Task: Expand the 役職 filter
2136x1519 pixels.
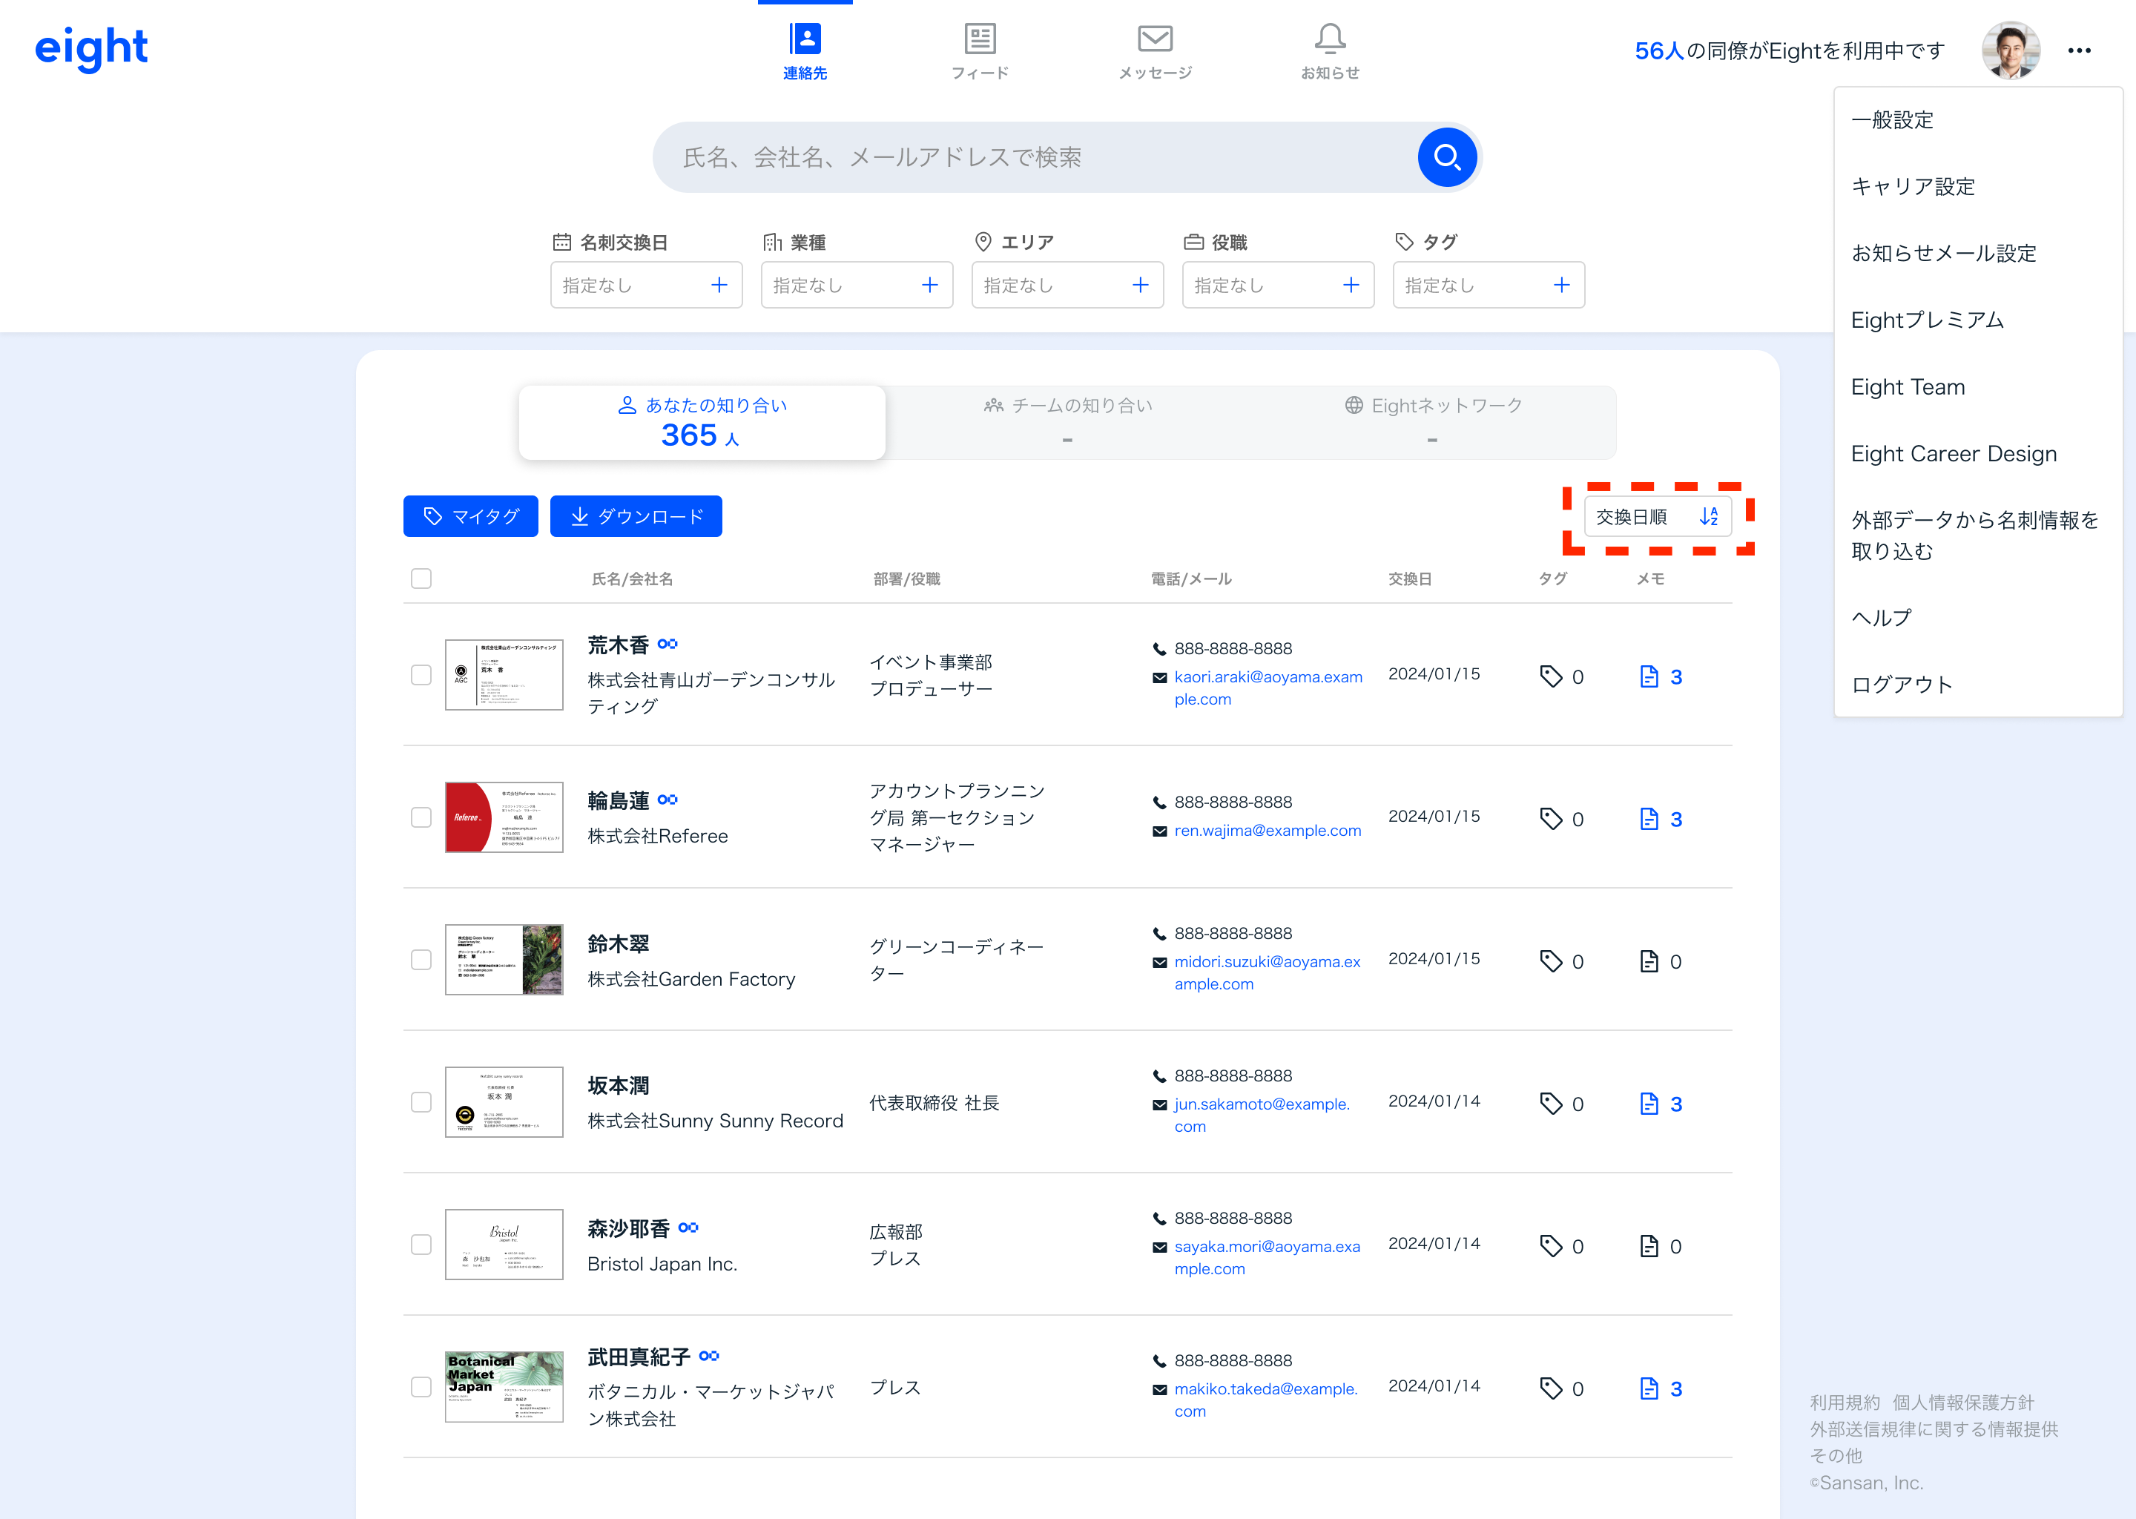Action: pos(1277,286)
